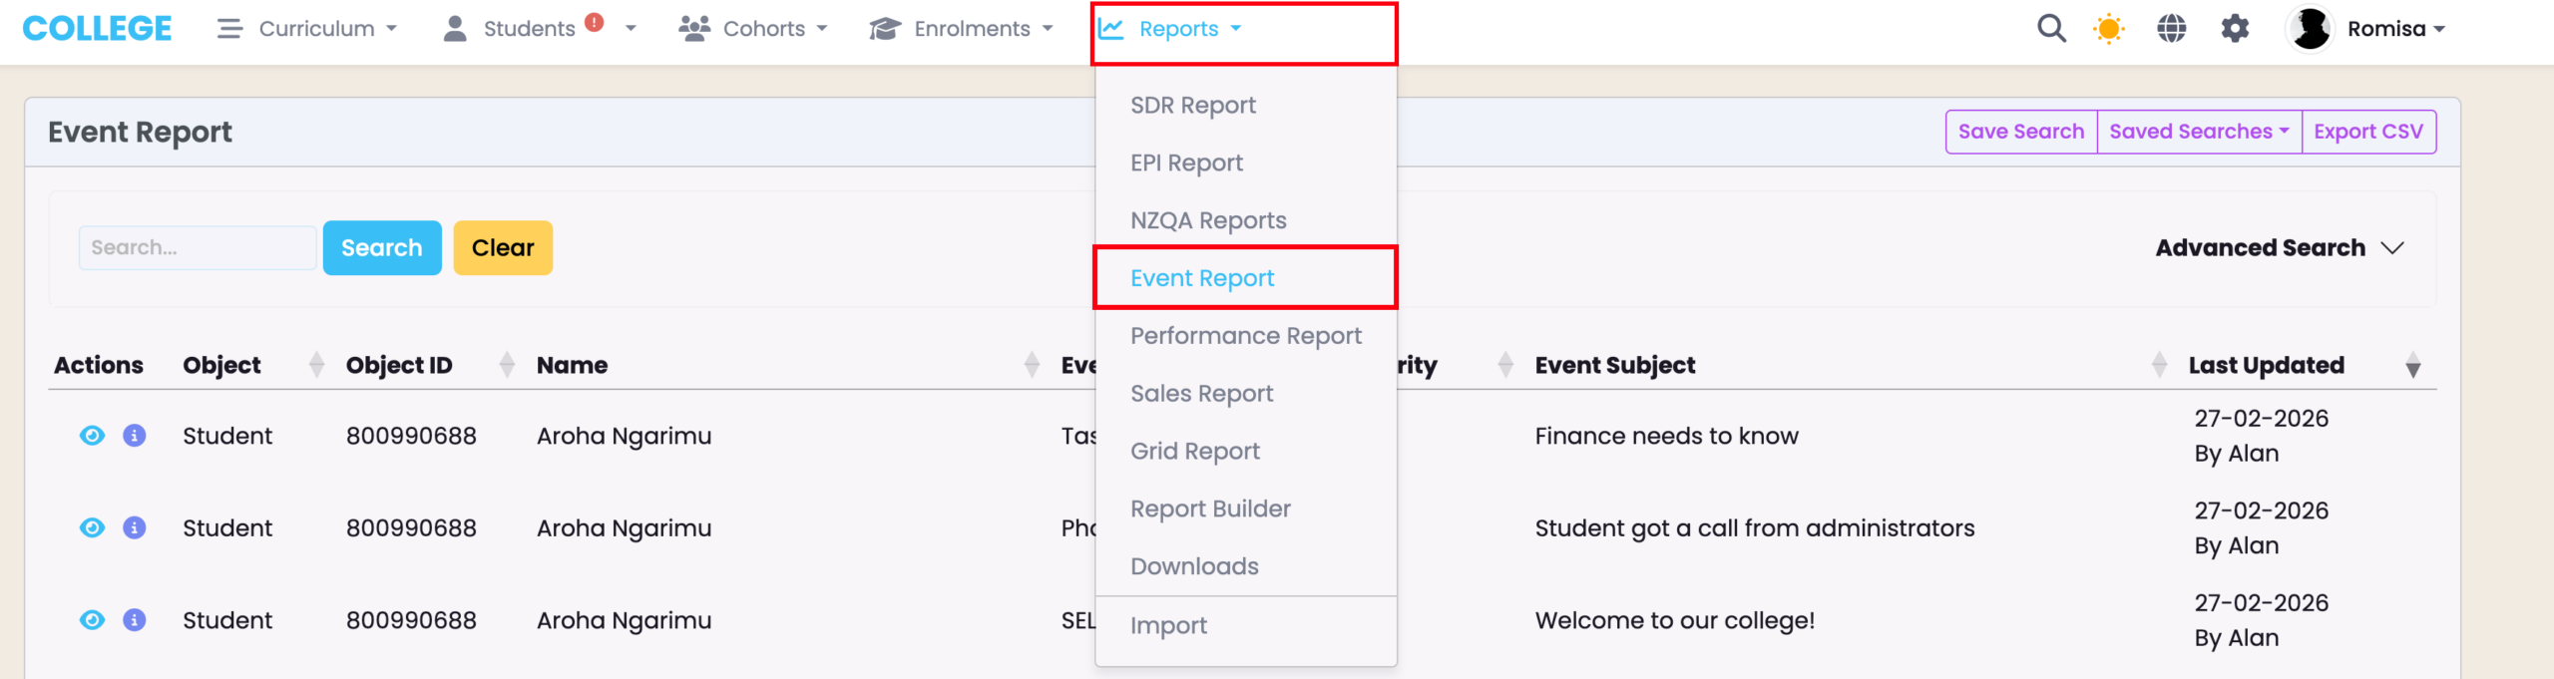Click the blue eye icon for Finance needs to know row
The width and height of the screenshot is (2554, 679).
92,436
